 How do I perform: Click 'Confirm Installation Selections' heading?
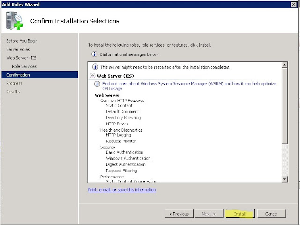pos(75,21)
